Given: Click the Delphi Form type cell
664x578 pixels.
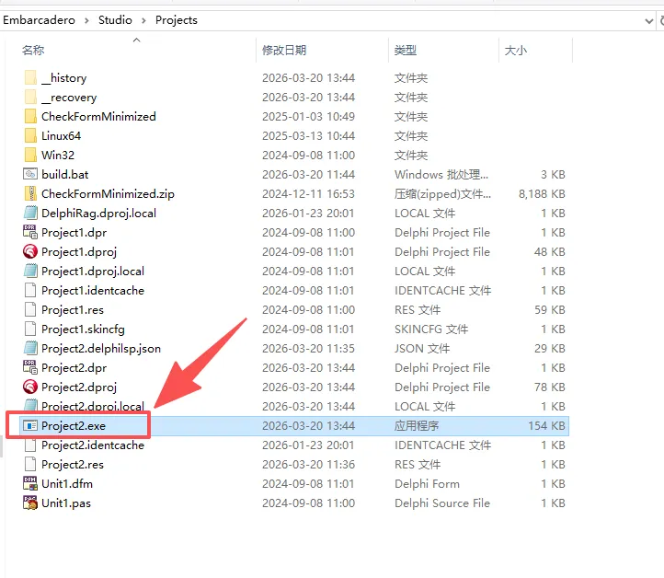Looking at the screenshot, I should [x=427, y=483].
